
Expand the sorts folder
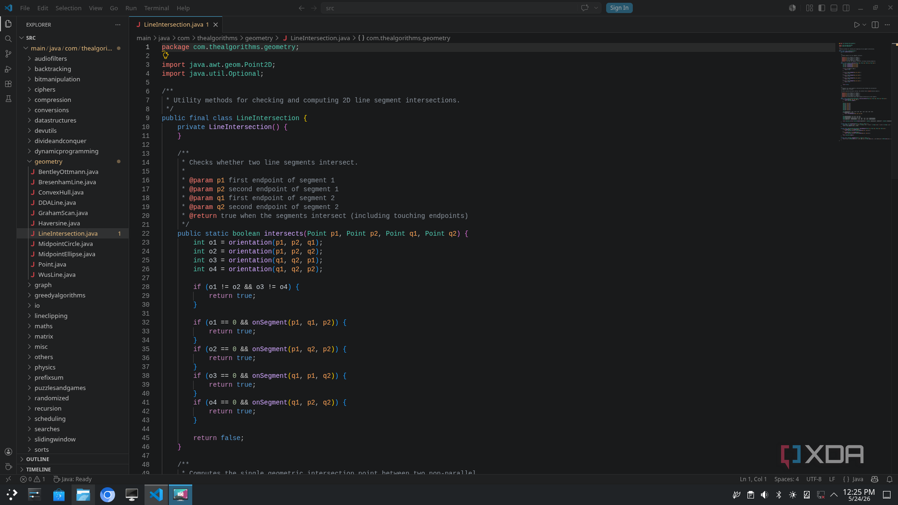click(x=73, y=449)
